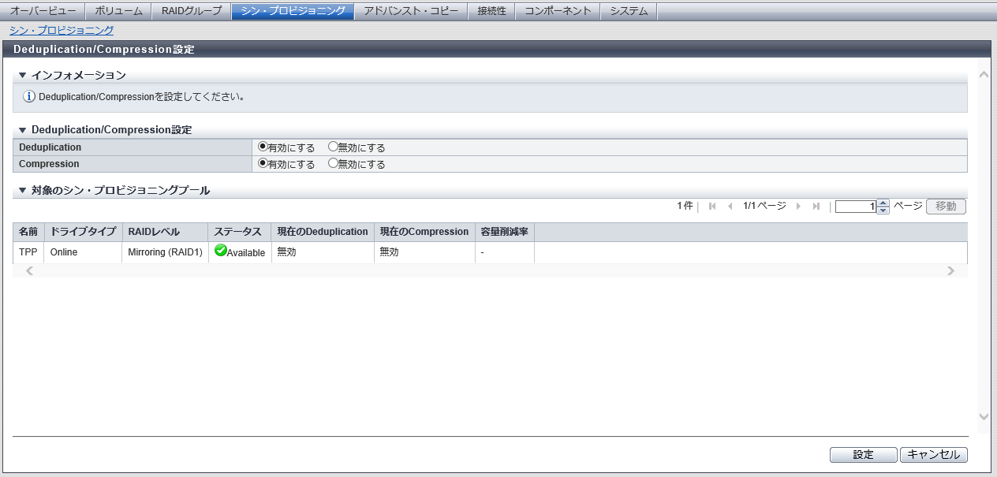This screenshot has width=997, height=477.
Task: Jump to last page arrow icon
Action: 816,207
